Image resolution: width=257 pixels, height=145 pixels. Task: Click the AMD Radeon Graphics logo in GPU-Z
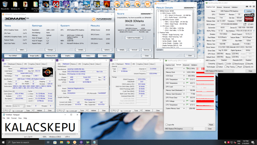tap(249, 18)
